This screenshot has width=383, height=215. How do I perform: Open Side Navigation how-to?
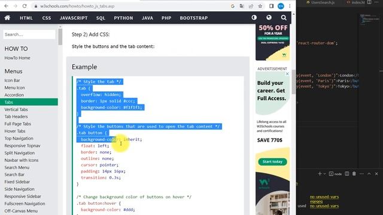click(x=19, y=189)
